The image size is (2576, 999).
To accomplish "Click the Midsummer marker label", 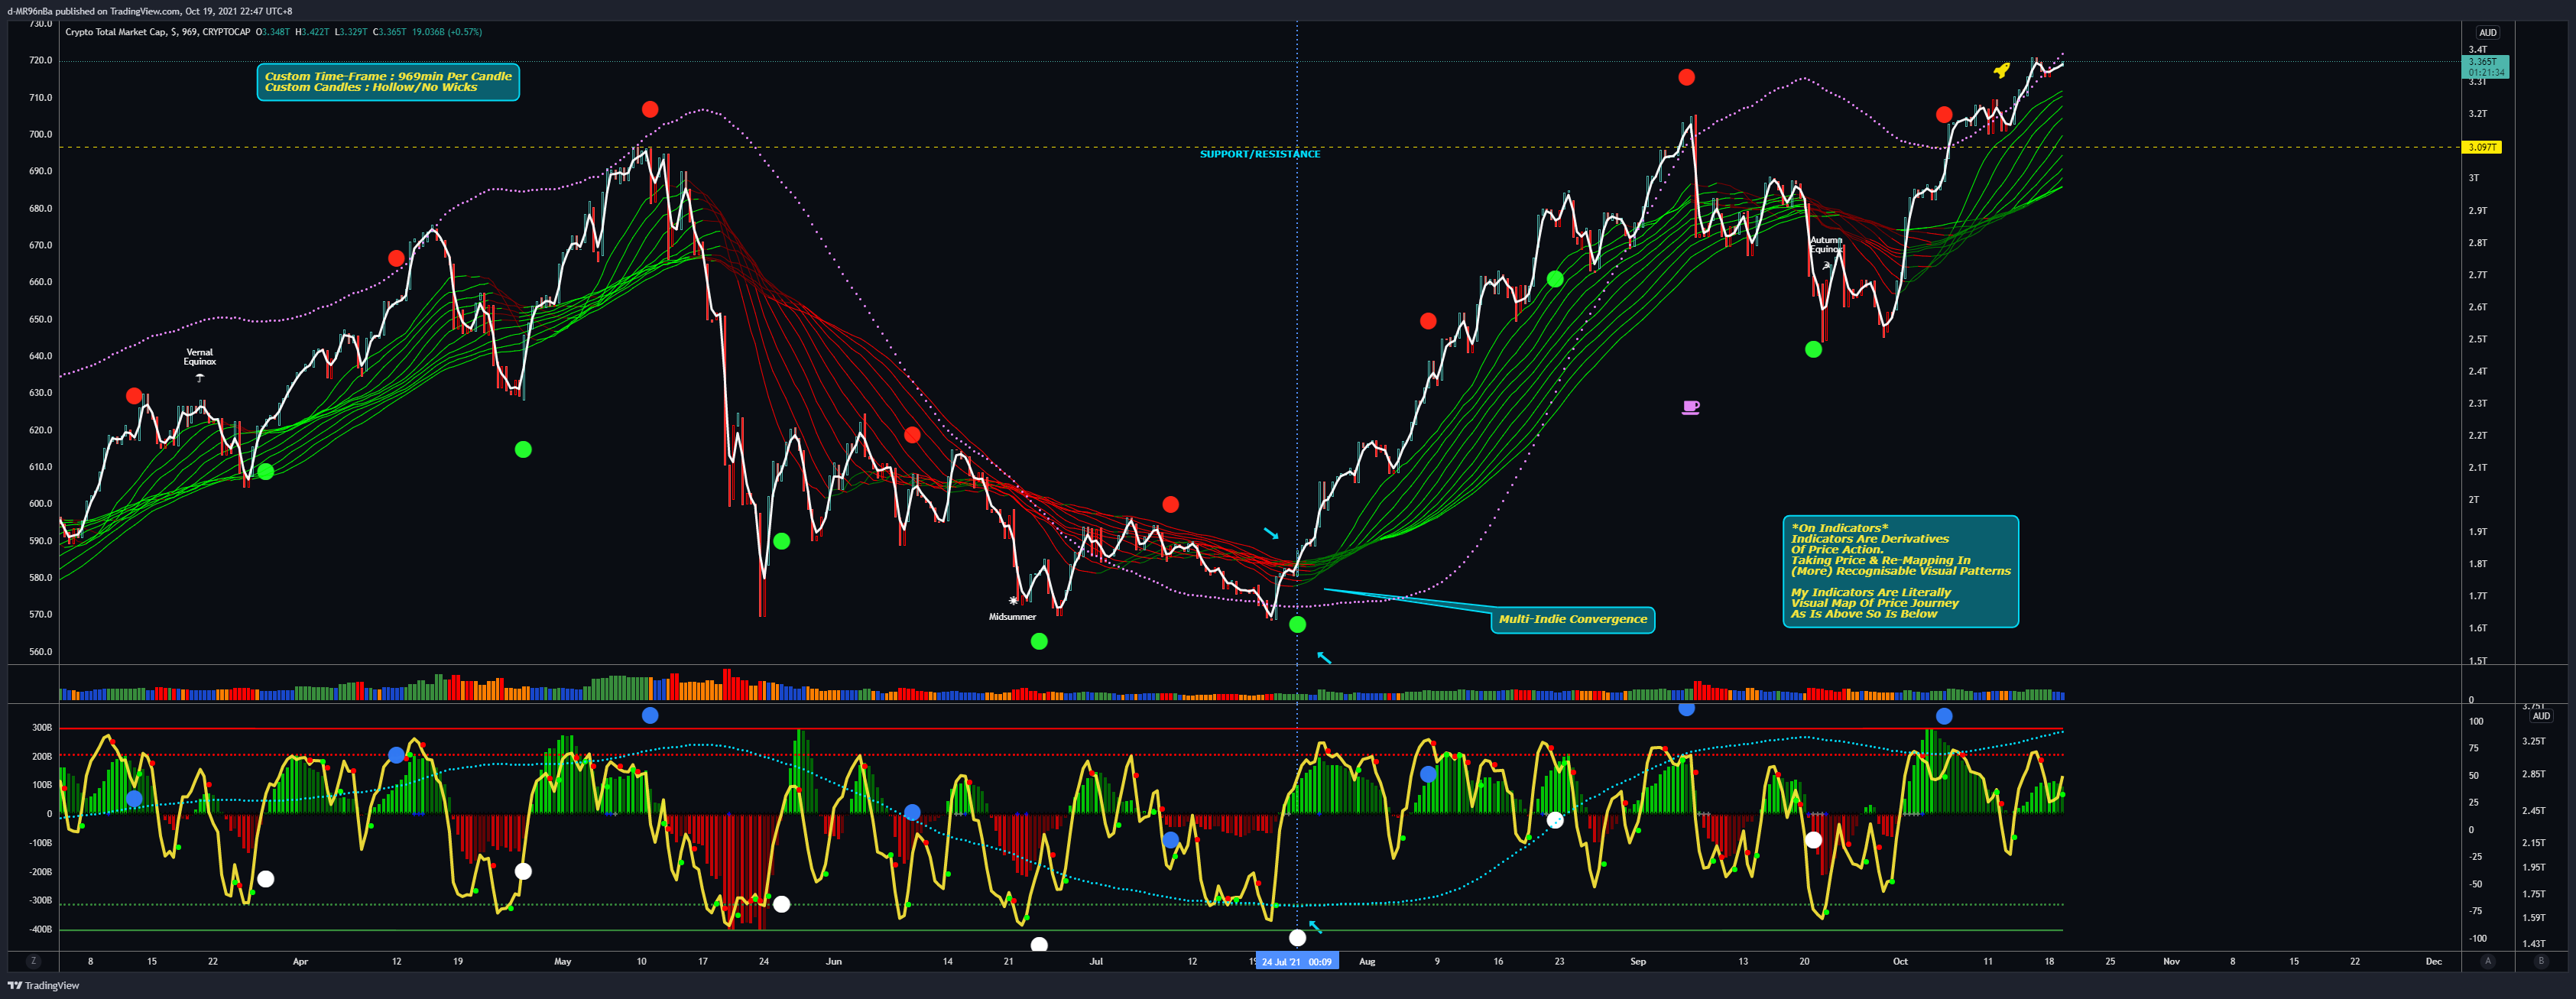I will (1012, 616).
